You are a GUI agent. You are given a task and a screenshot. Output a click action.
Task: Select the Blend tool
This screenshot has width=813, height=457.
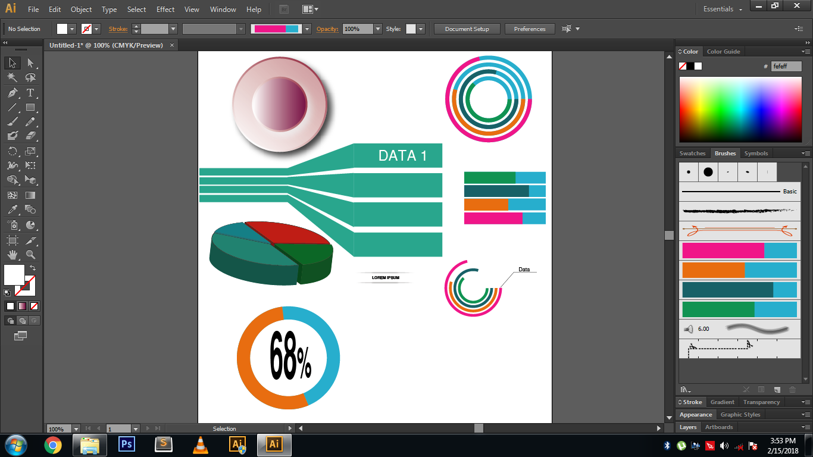[30, 209]
